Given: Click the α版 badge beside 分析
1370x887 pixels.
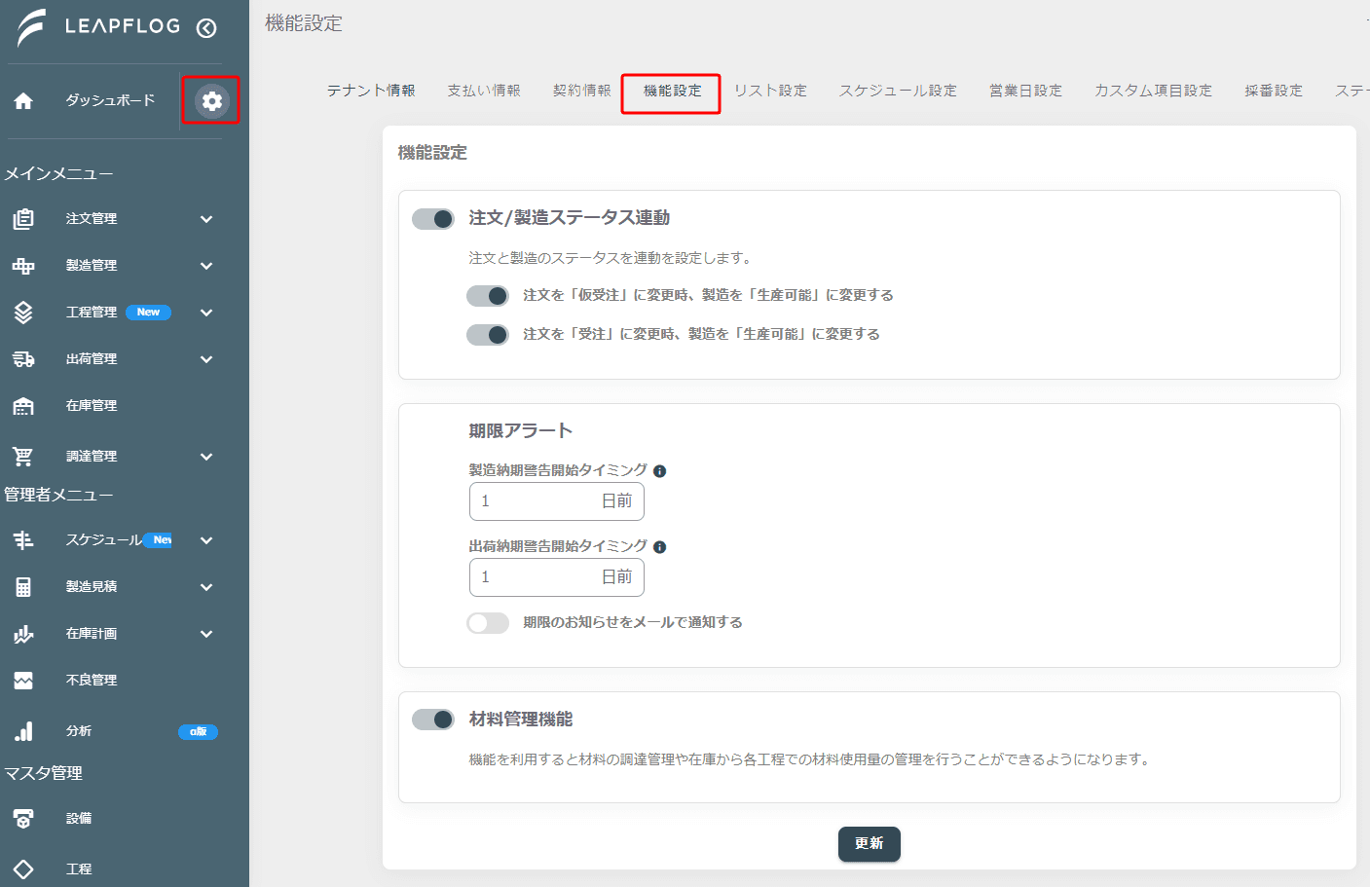Looking at the screenshot, I should pyautogui.click(x=198, y=732).
